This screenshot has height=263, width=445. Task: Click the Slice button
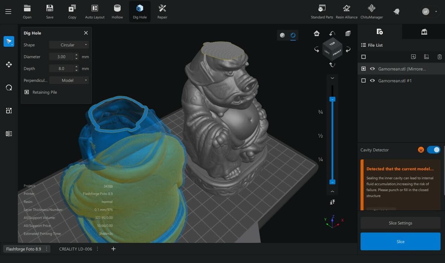click(400, 242)
